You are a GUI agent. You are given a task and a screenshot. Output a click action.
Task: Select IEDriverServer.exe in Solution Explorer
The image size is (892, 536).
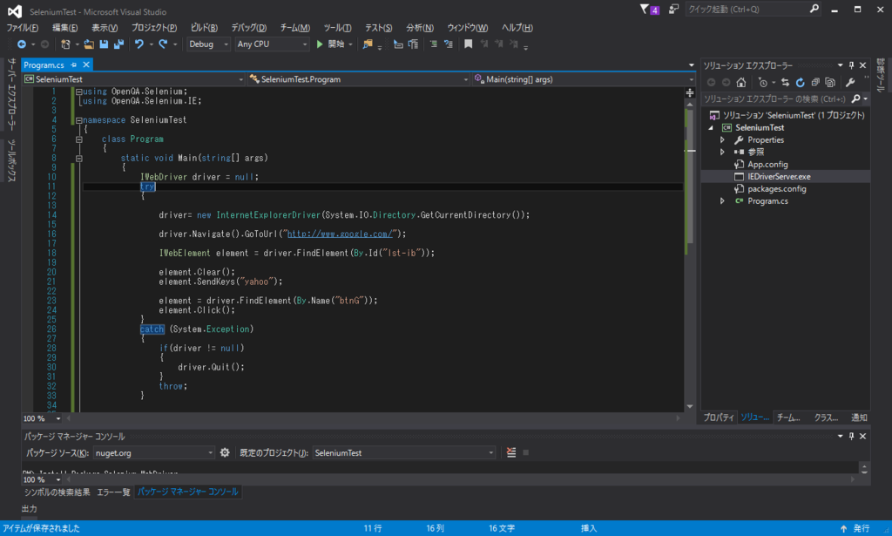click(779, 176)
